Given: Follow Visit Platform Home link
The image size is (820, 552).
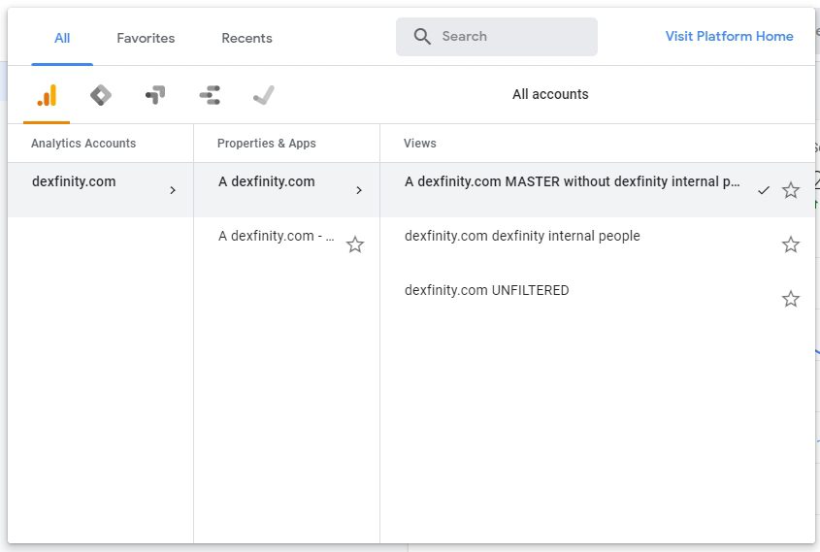Looking at the screenshot, I should pyautogui.click(x=729, y=36).
